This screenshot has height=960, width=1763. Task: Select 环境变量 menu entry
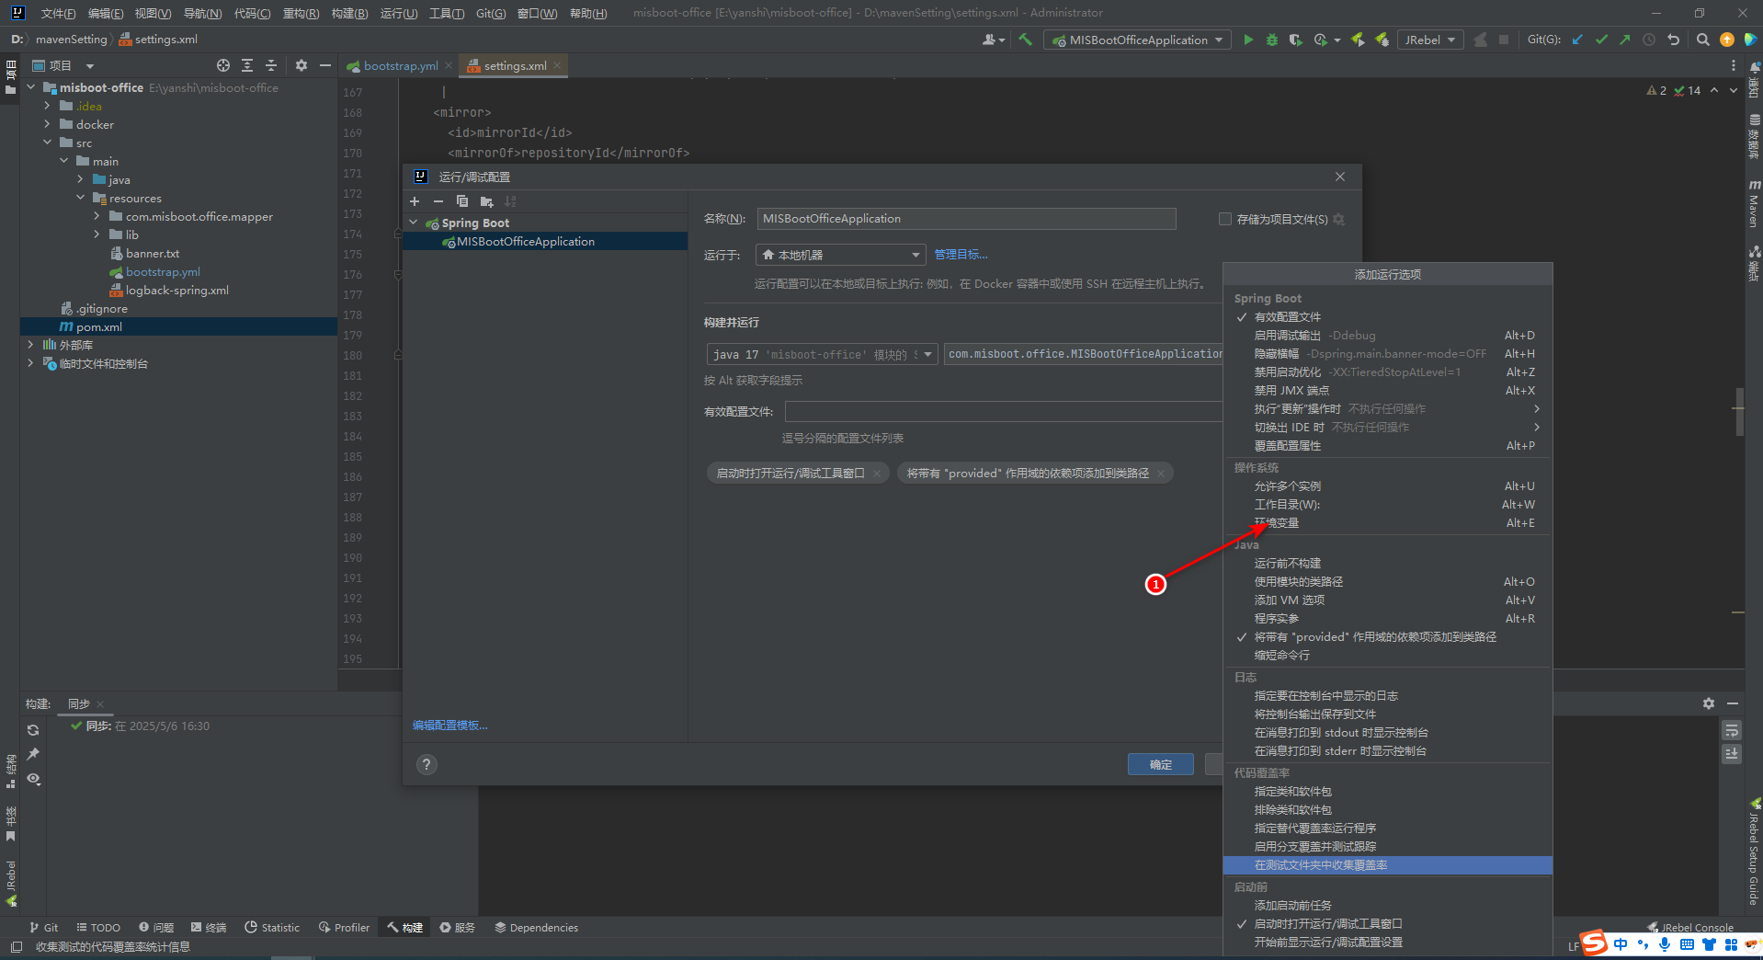(1388, 523)
